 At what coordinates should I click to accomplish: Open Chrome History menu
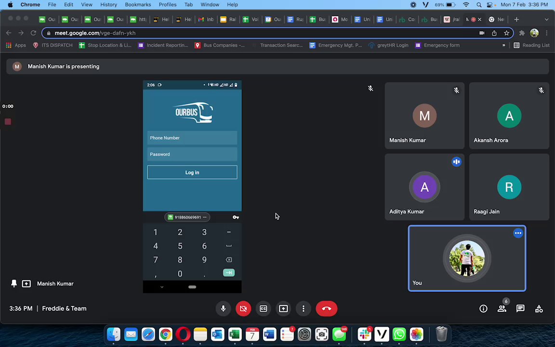(x=109, y=5)
